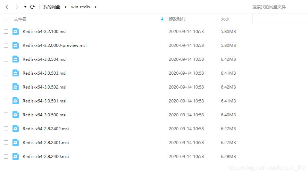Check the box for Redis-x64-3.0.503.msi
Screen dimensions: 308x174
pos(6,73)
